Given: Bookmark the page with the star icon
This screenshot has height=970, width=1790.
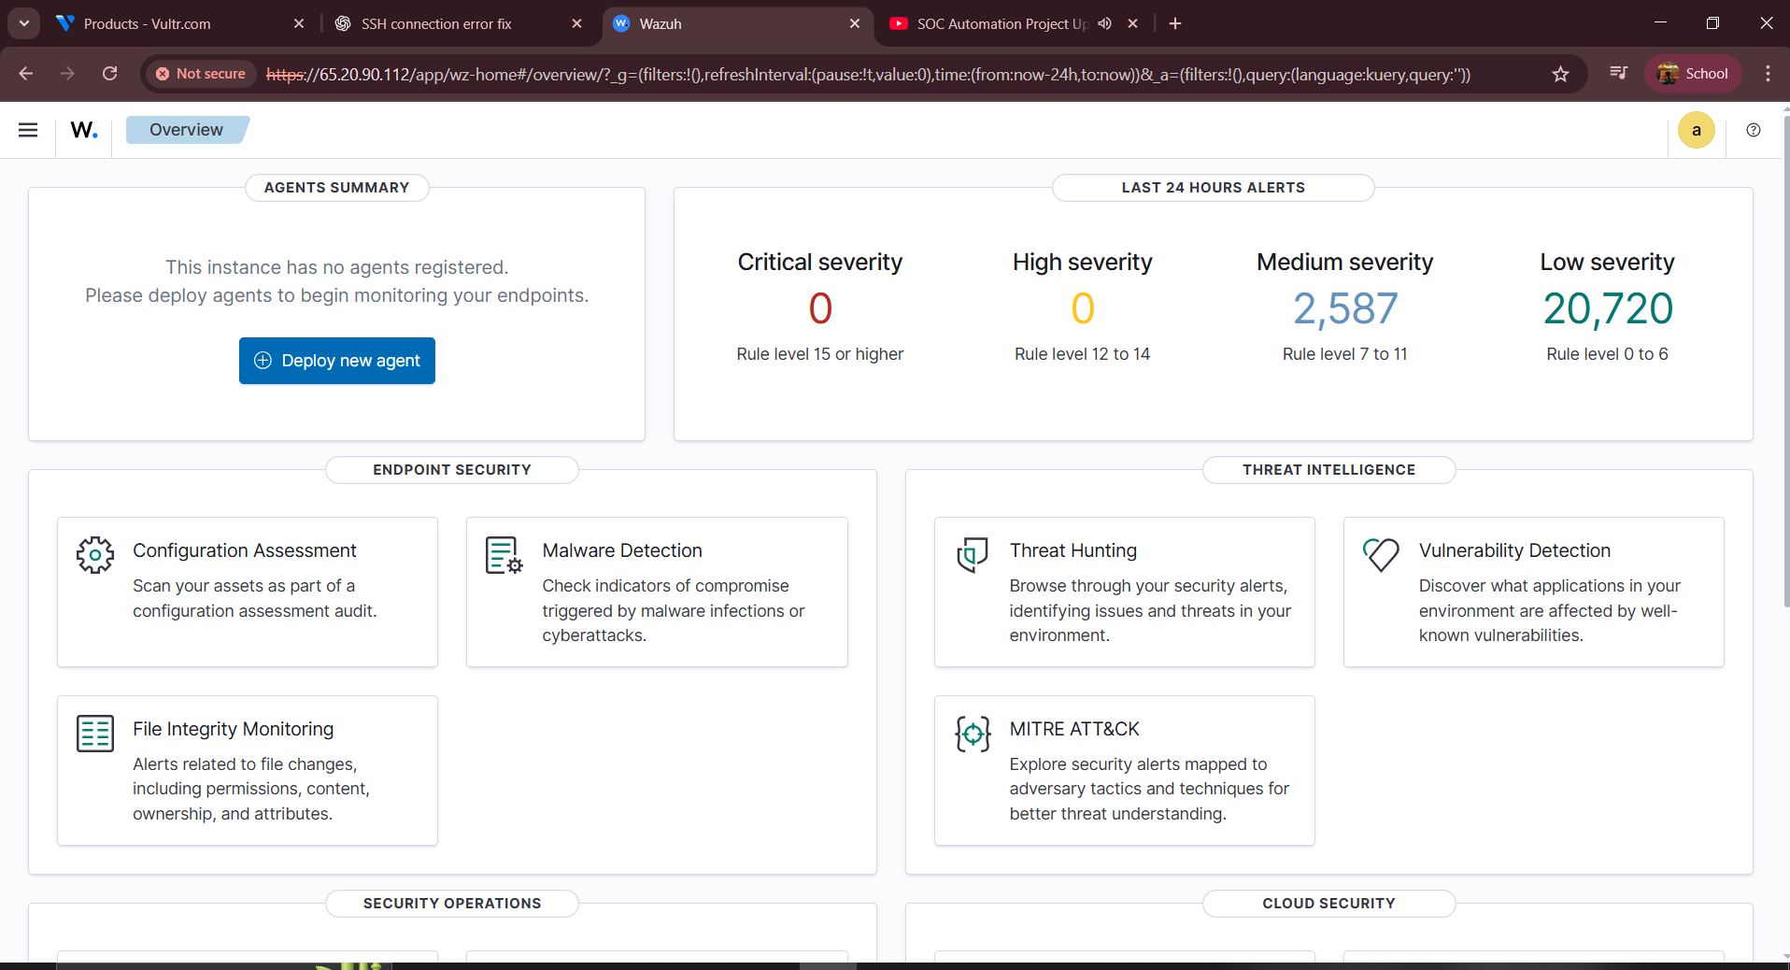Looking at the screenshot, I should click(1560, 74).
